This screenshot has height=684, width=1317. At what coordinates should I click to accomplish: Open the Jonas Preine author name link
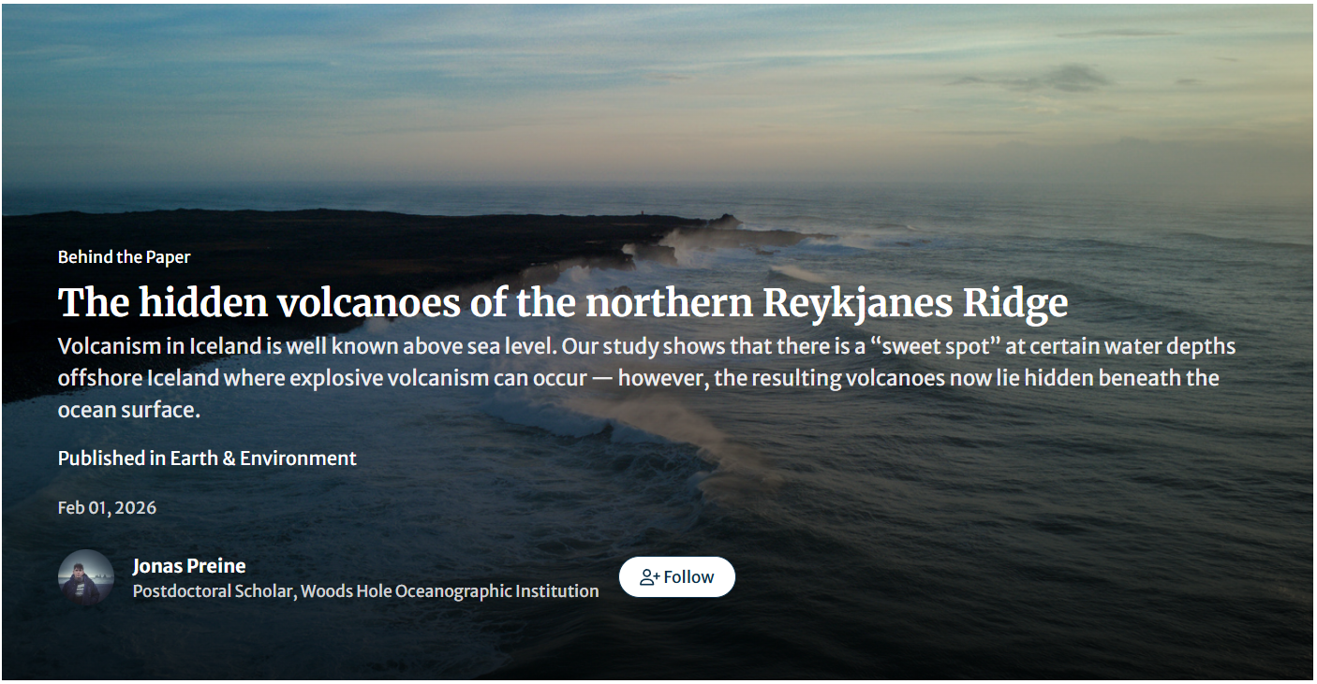tap(189, 566)
